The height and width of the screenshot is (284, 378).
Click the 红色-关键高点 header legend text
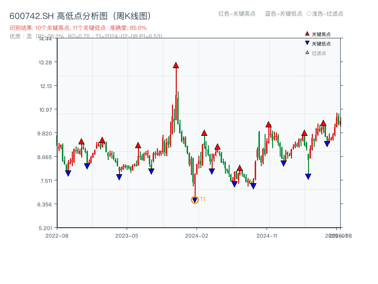(x=237, y=14)
